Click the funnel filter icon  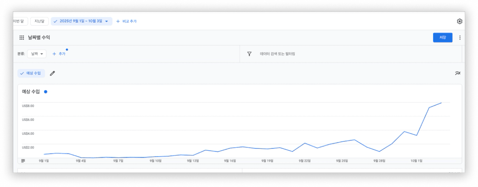click(x=249, y=54)
